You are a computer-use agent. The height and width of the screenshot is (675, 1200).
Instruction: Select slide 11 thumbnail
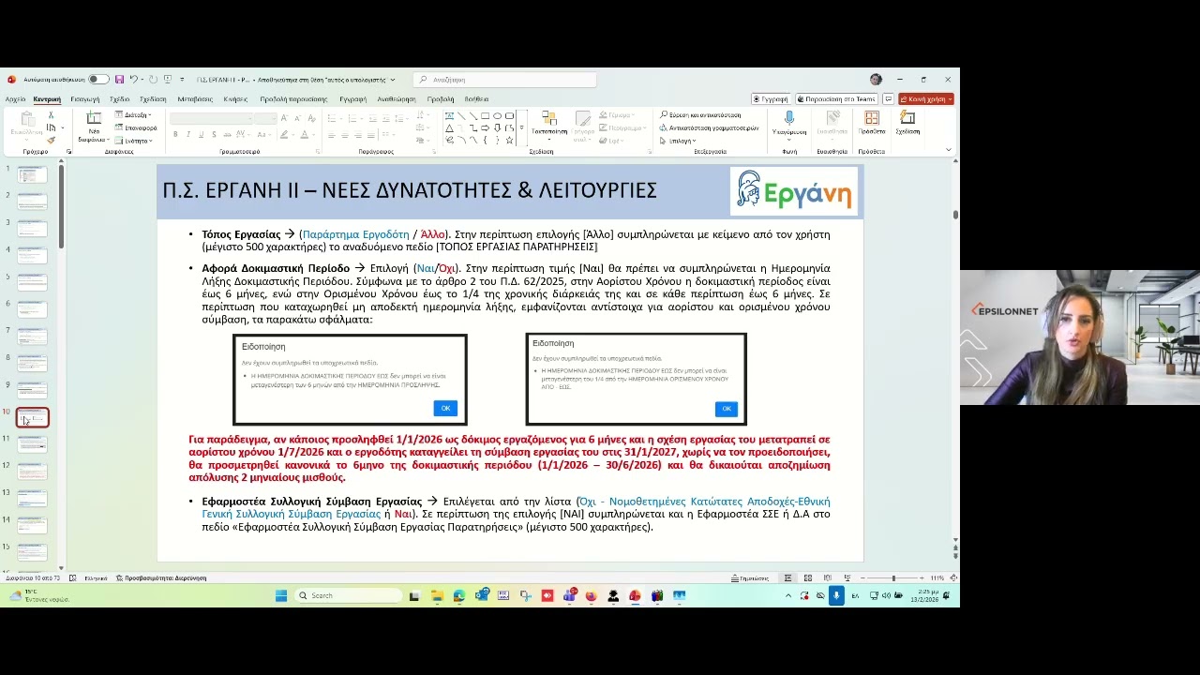coord(32,444)
